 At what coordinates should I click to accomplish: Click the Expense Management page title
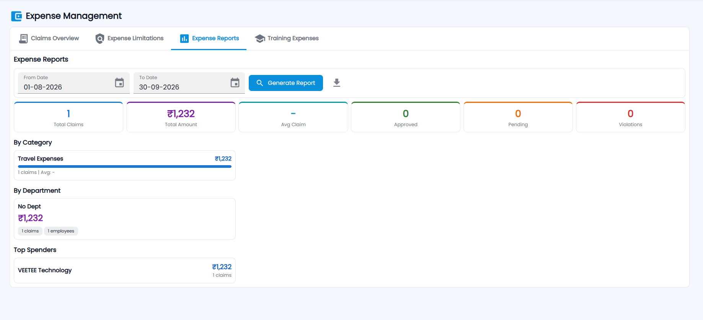pos(73,16)
